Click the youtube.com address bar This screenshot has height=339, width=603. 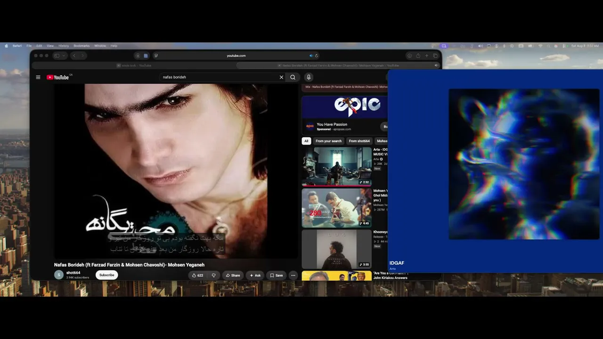point(236,56)
